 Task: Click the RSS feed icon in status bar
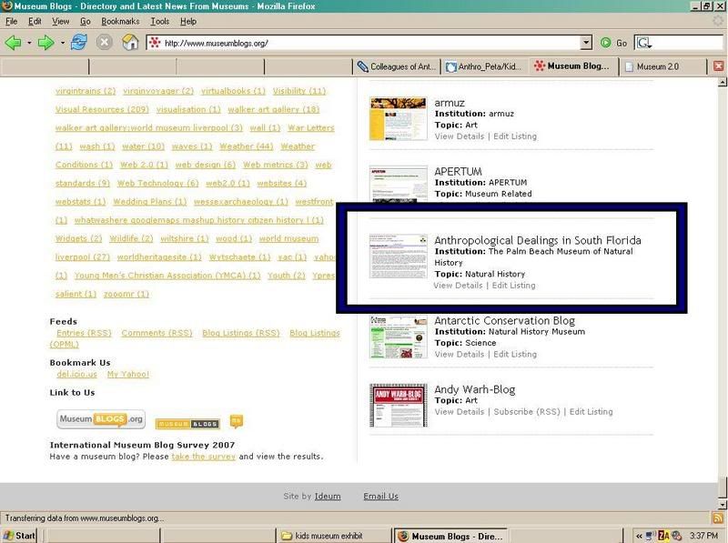718,518
